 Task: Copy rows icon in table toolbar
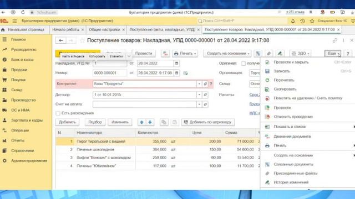(164, 122)
